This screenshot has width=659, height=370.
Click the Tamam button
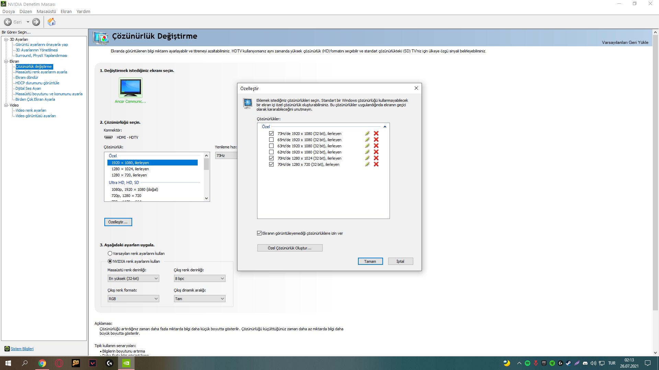370,261
